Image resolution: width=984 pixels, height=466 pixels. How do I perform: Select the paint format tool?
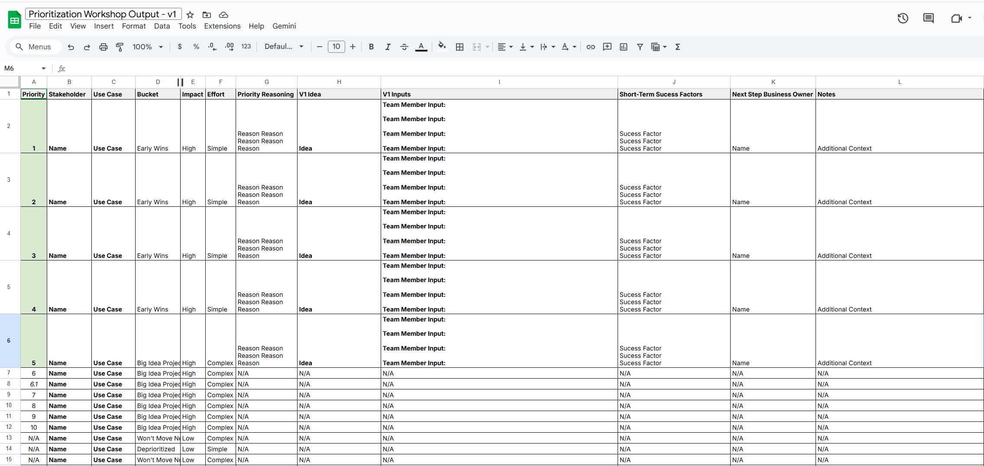tap(120, 47)
